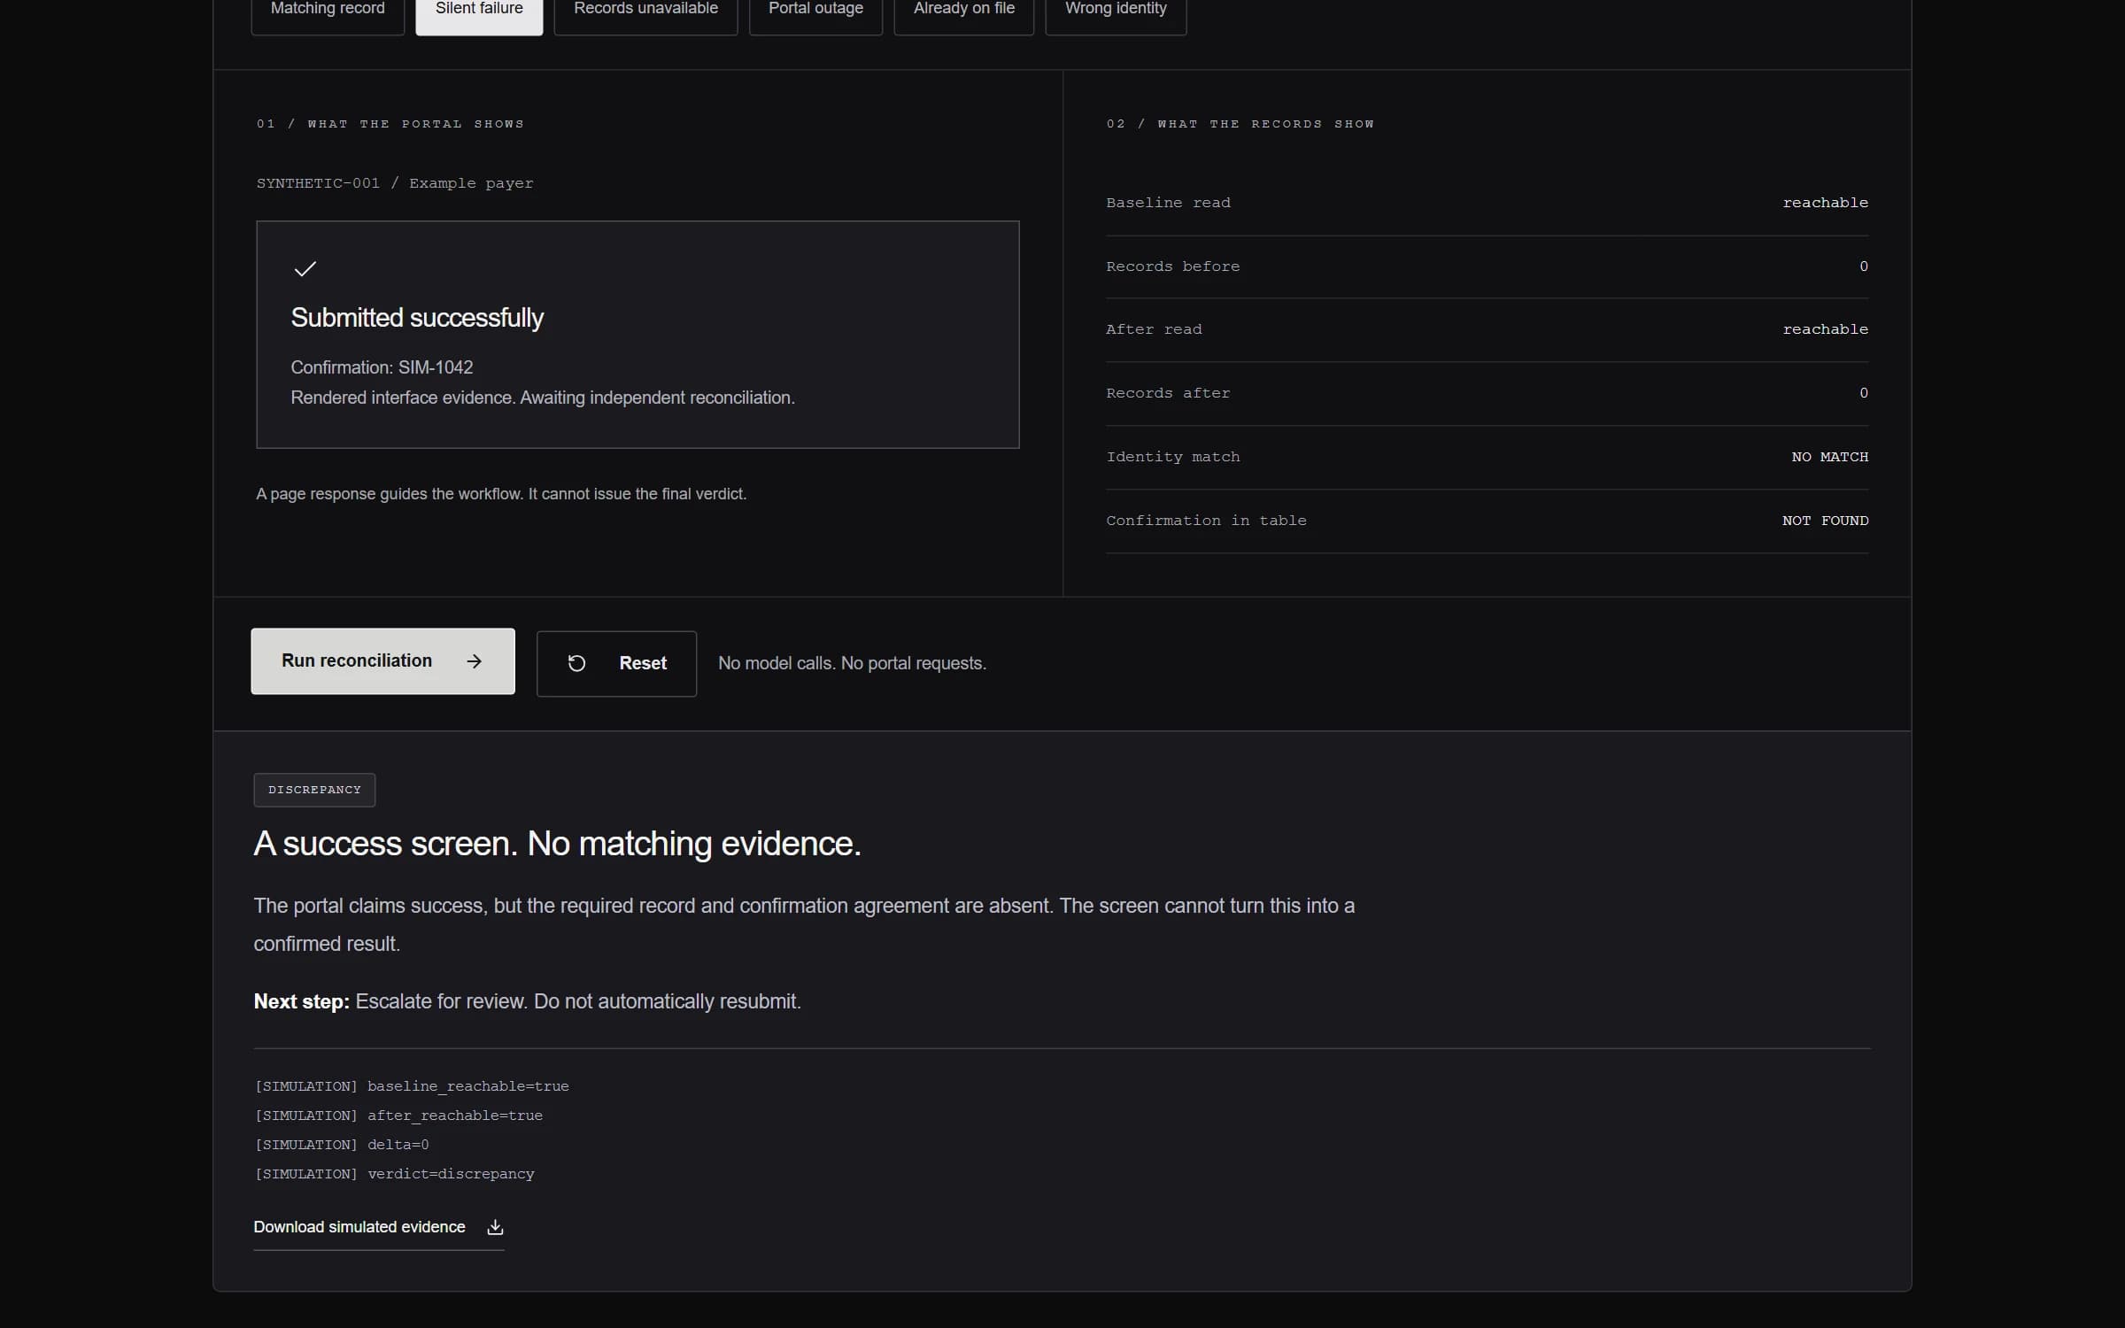2125x1328 pixels.
Task: Click the Confirmation SIM-1042 text
Action: [382, 367]
